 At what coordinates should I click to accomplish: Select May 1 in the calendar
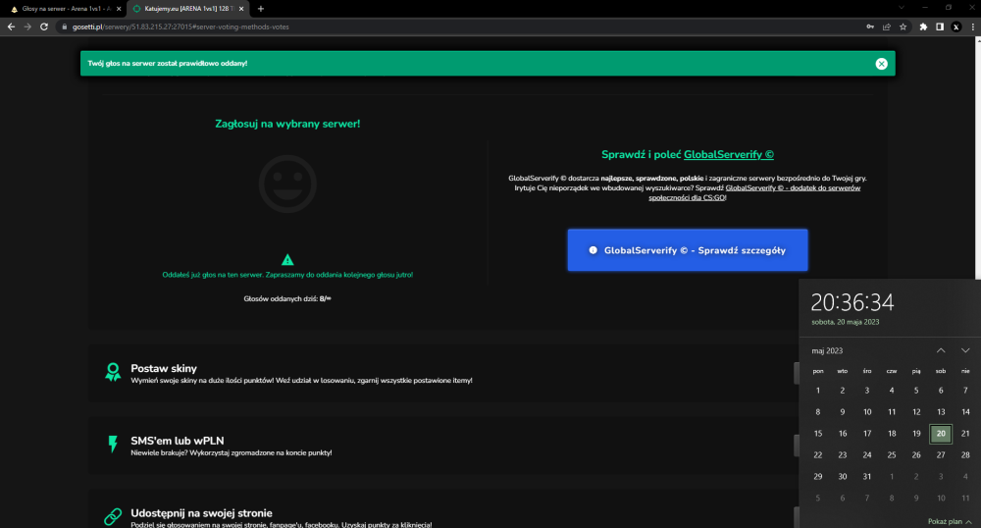tap(818, 391)
